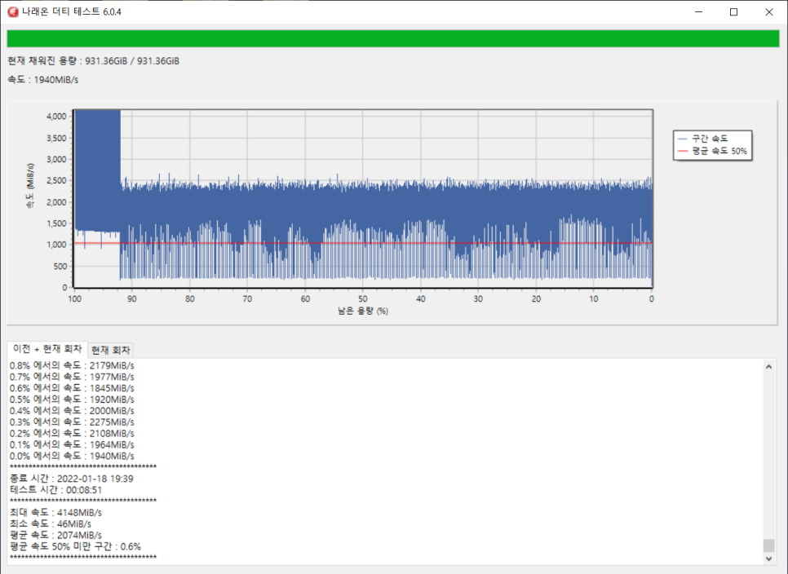Select the 0.1% 에서의 속도 1964MiB/s line
Image resolution: width=788 pixels, height=574 pixels.
72,444
